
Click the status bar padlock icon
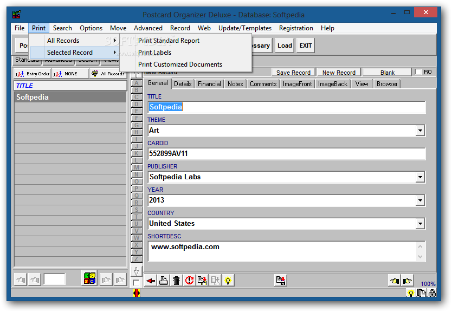pyautogui.click(x=432, y=293)
